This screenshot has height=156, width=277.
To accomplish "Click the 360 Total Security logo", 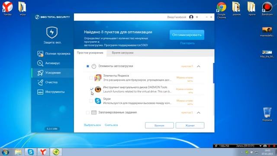I will tap(52, 17).
